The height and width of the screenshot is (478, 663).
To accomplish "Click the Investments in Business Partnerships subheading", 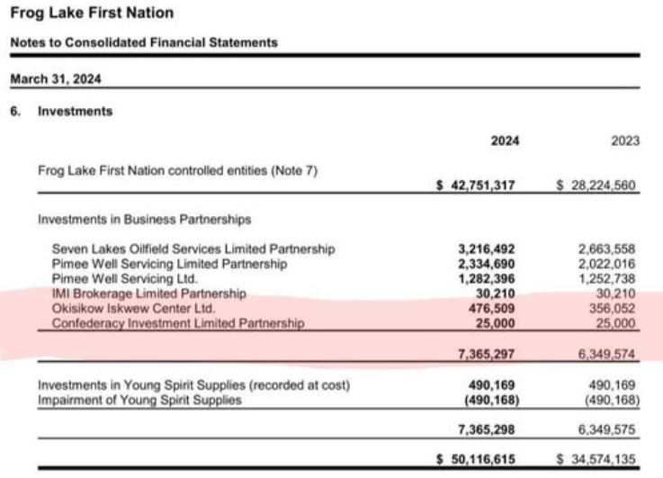I will [x=144, y=219].
